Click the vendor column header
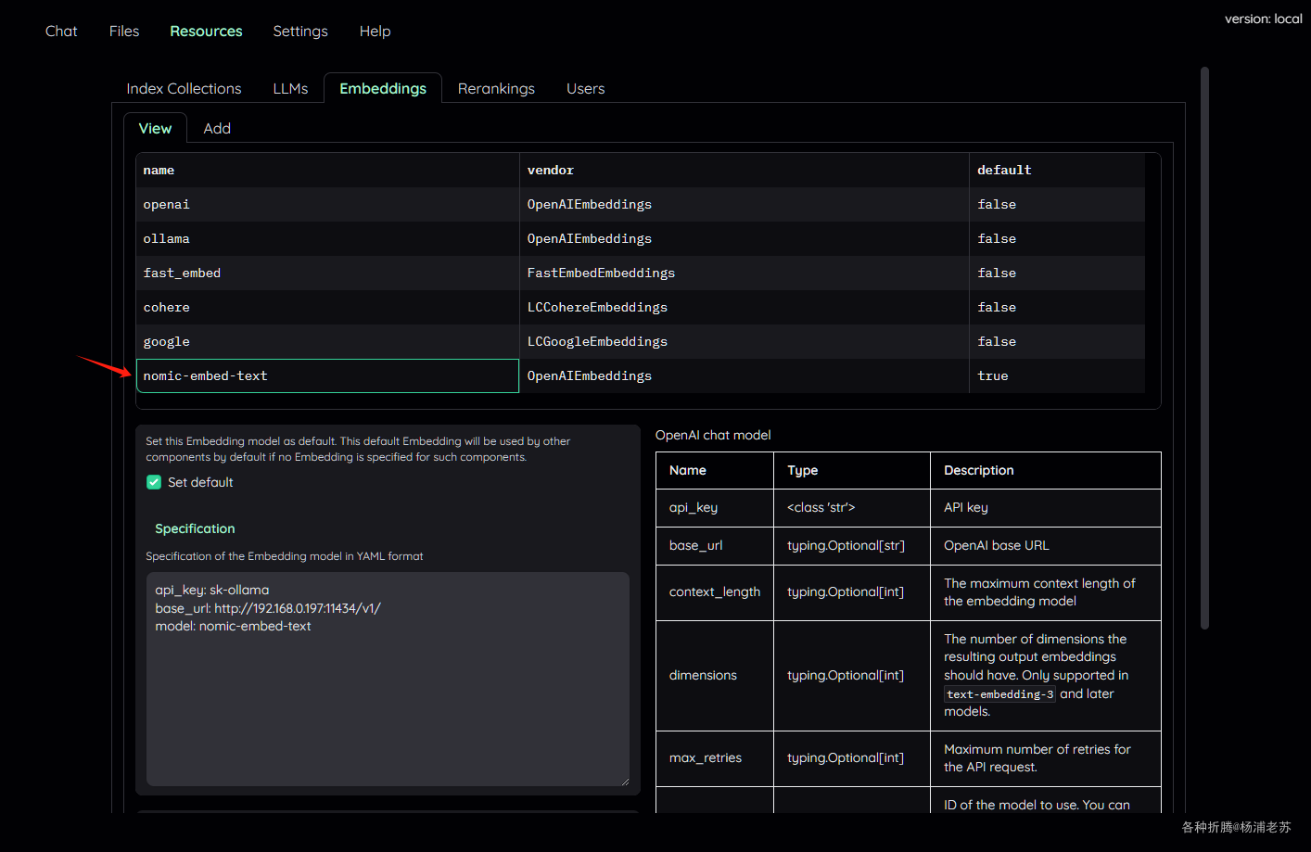 tap(745, 171)
